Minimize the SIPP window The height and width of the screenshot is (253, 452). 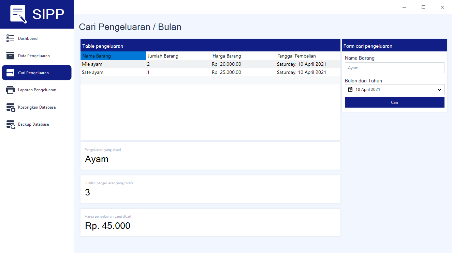(x=404, y=7)
